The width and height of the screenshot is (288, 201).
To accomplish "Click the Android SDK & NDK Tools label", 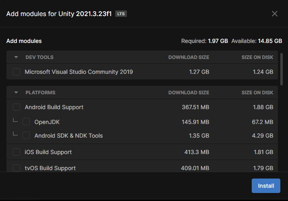I will point(68,136).
